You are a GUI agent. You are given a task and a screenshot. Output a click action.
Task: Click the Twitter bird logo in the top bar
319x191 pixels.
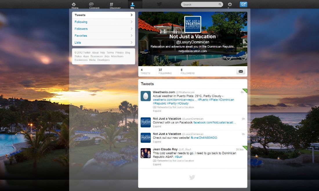pos(159,4)
